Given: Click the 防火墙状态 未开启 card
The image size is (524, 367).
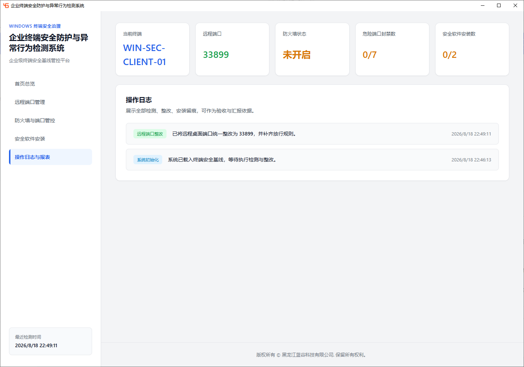Looking at the screenshot, I should (312, 49).
